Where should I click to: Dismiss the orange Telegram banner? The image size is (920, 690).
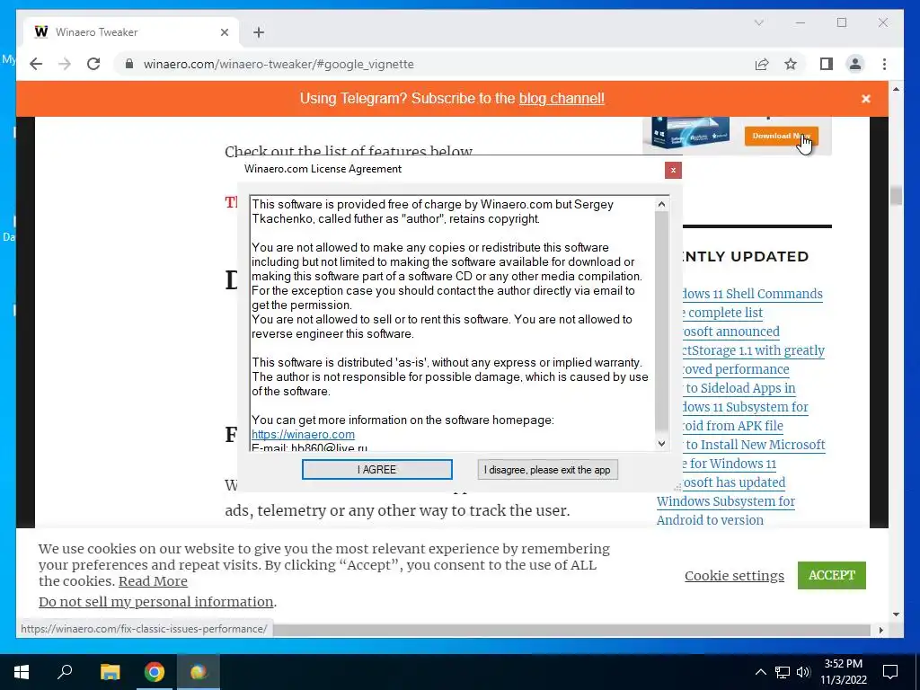pos(865,99)
